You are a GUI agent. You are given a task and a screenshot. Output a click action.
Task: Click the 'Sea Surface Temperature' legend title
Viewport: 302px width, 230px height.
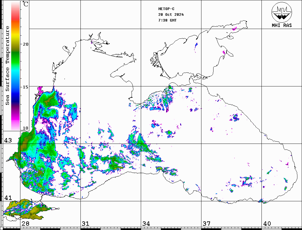(x=7, y=65)
